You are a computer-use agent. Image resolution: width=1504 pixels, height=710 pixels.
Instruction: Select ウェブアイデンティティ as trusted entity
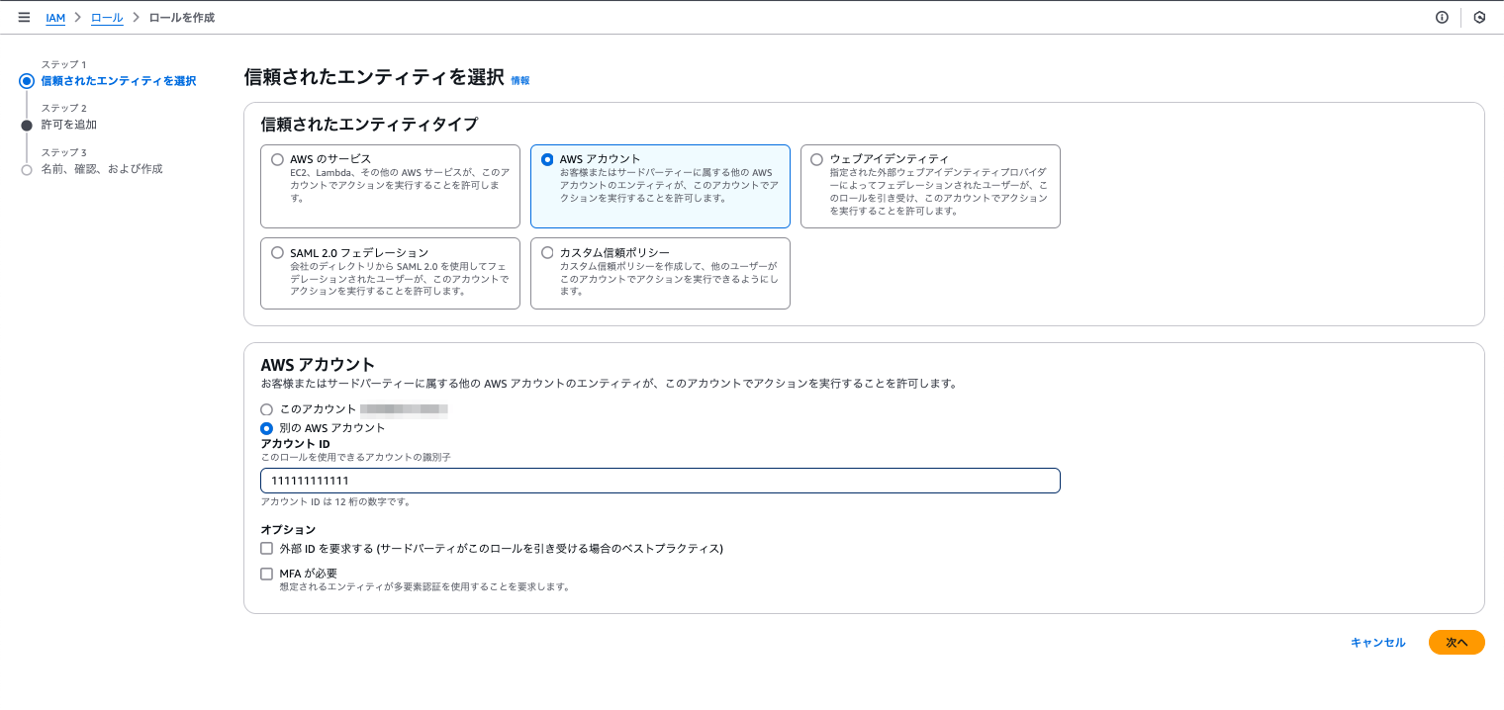818,158
